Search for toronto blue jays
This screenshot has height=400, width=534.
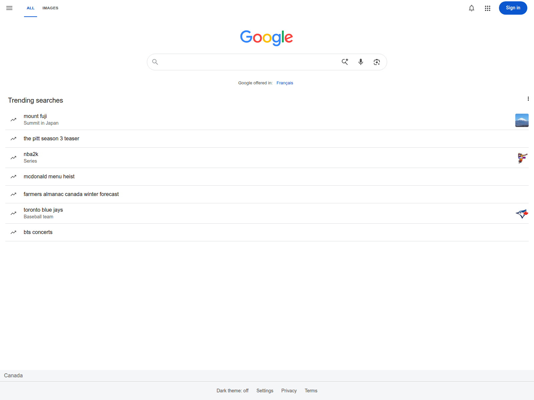click(x=267, y=213)
